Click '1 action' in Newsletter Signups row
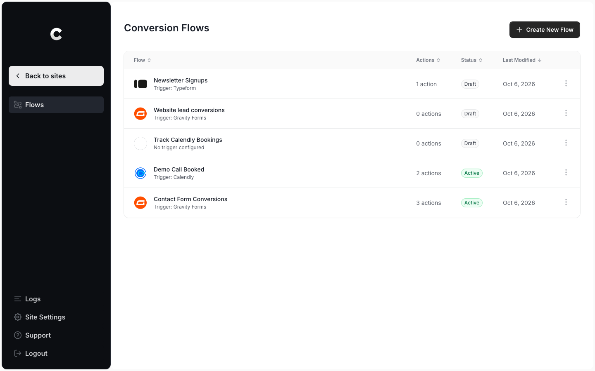The height and width of the screenshot is (371, 595). (426, 84)
